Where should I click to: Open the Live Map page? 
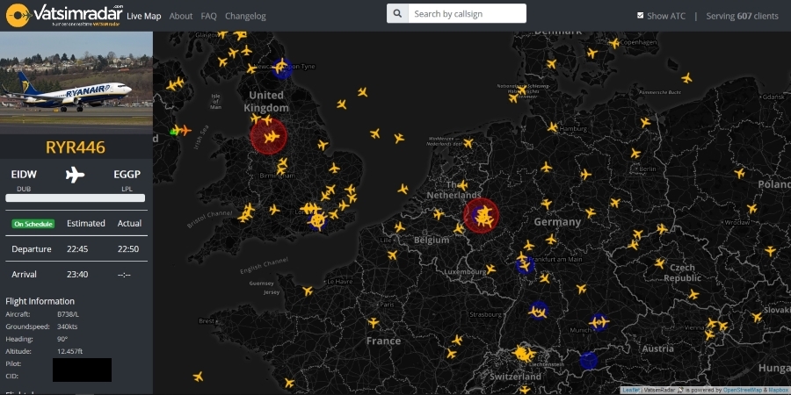[x=144, y=16]
